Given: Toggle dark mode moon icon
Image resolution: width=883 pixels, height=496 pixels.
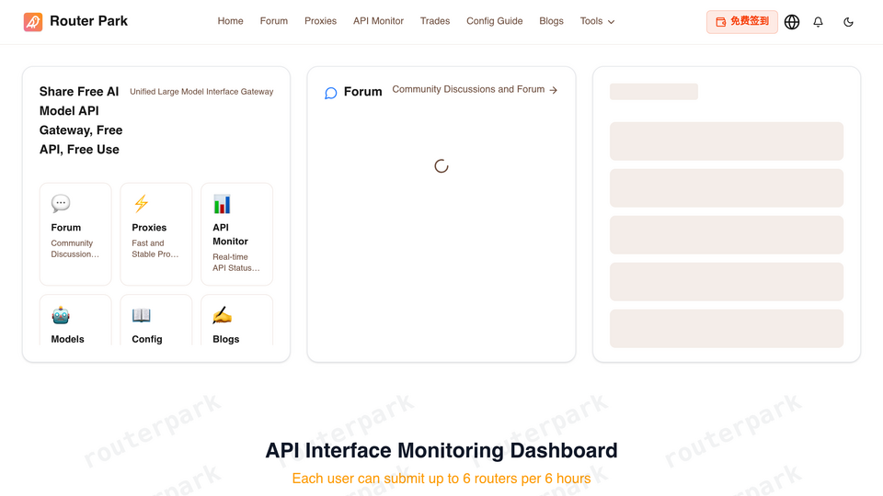Looking at the screenshot, I should tap(848, 22).
